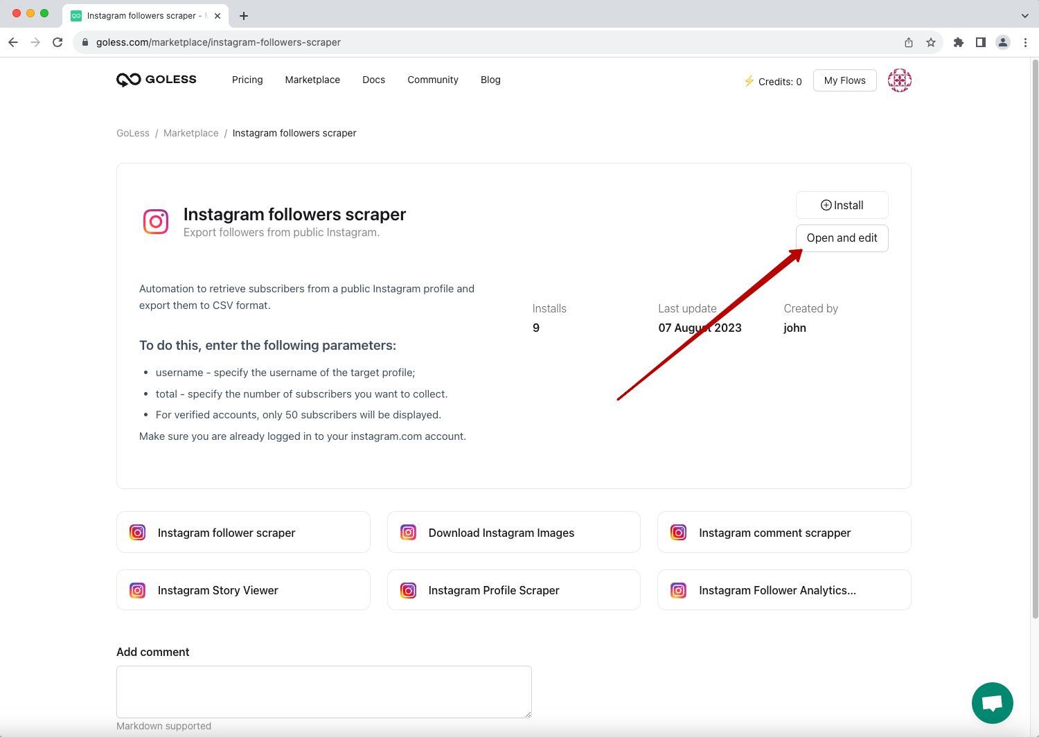The height and width of the screenshot is (737, 1039).
Task: Go forward in browser history
Action: click(x=35, y=42)
